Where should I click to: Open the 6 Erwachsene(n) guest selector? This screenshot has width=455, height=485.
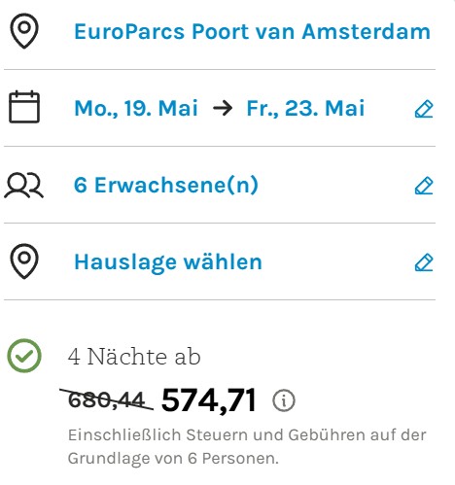166,185
